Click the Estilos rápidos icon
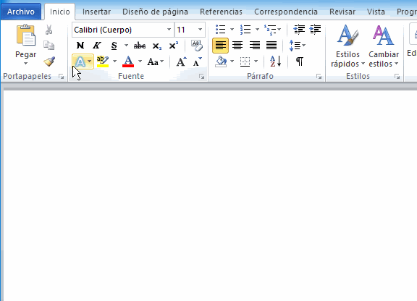The image size is (417, 301). click(x=347, y=35)
